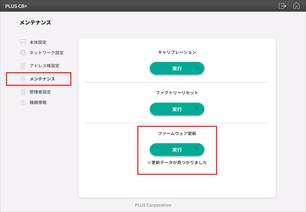This screenshot has width=306, height=212.
Task: Click the info icon beside 機器情報
Action: [23, 103]
